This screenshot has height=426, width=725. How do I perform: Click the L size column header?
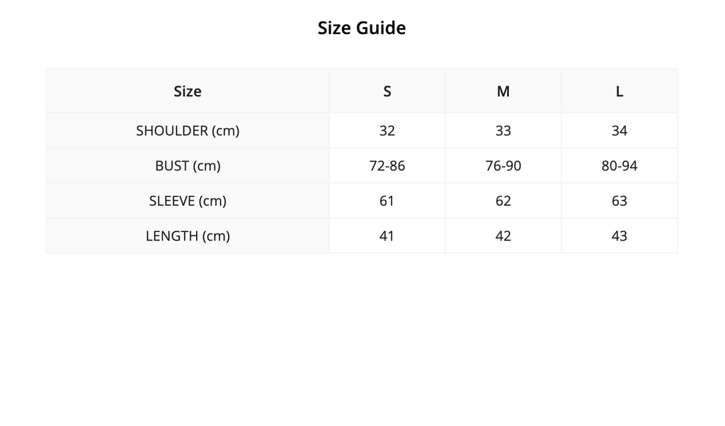620,91
